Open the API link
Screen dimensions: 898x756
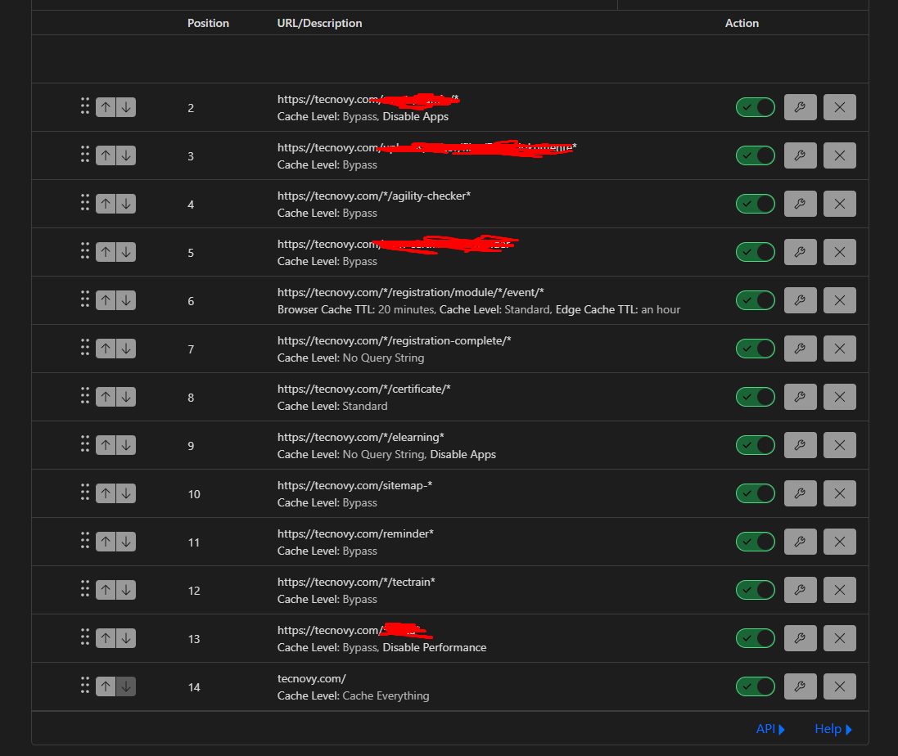[x=770, y=728]
